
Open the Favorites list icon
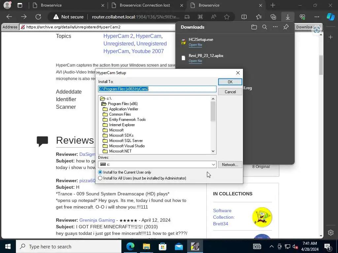click(x=259, y=17)
